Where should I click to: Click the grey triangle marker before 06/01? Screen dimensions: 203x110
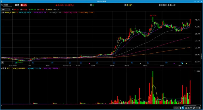click(x=140, y=63)
